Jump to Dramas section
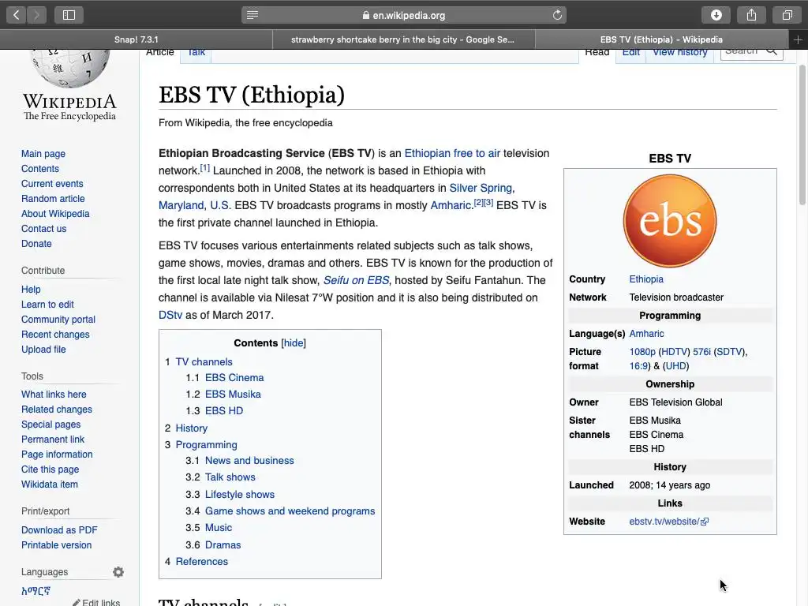808x606 pixels. tap(223, 545)
